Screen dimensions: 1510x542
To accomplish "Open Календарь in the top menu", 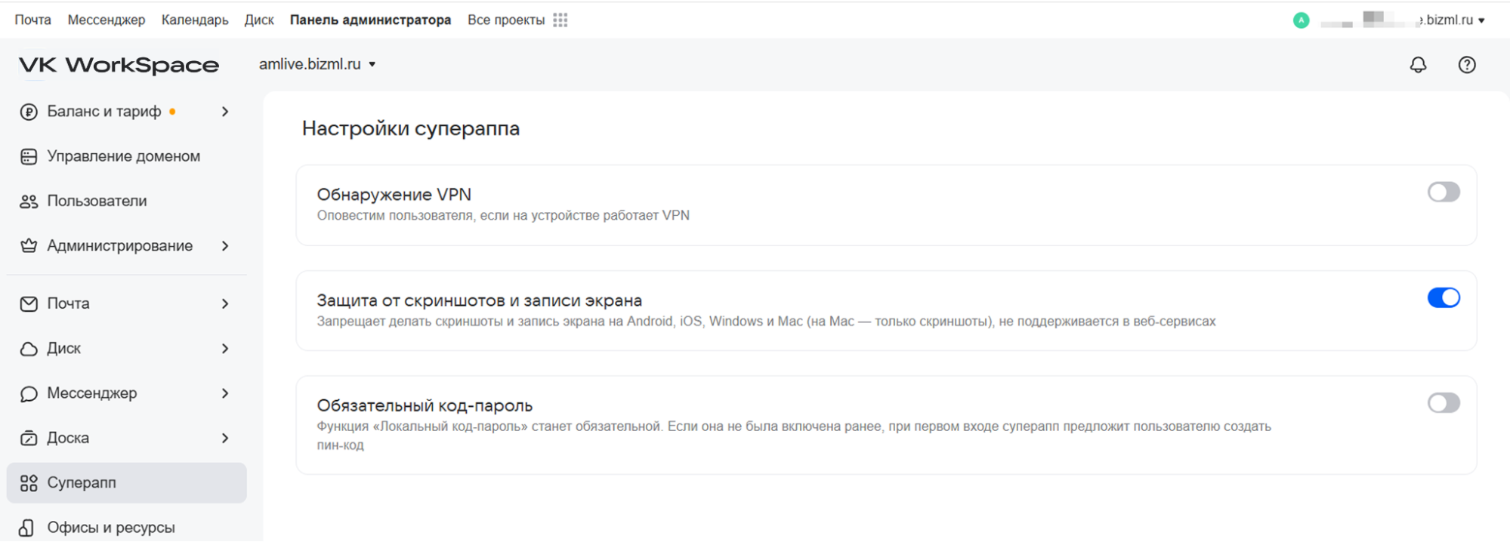I will click(195, 20).
